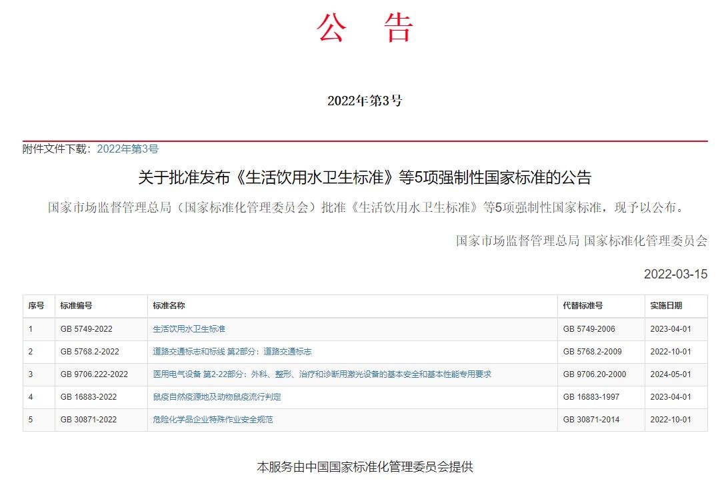Screen dimensions: 722x485
Task: Select the GB 30871-2022 standard number cell
Action: [x=88, y=420]
